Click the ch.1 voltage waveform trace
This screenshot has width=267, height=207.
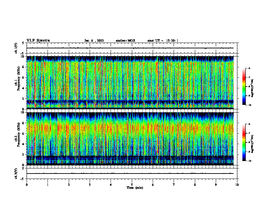click(x=130, y=48)
